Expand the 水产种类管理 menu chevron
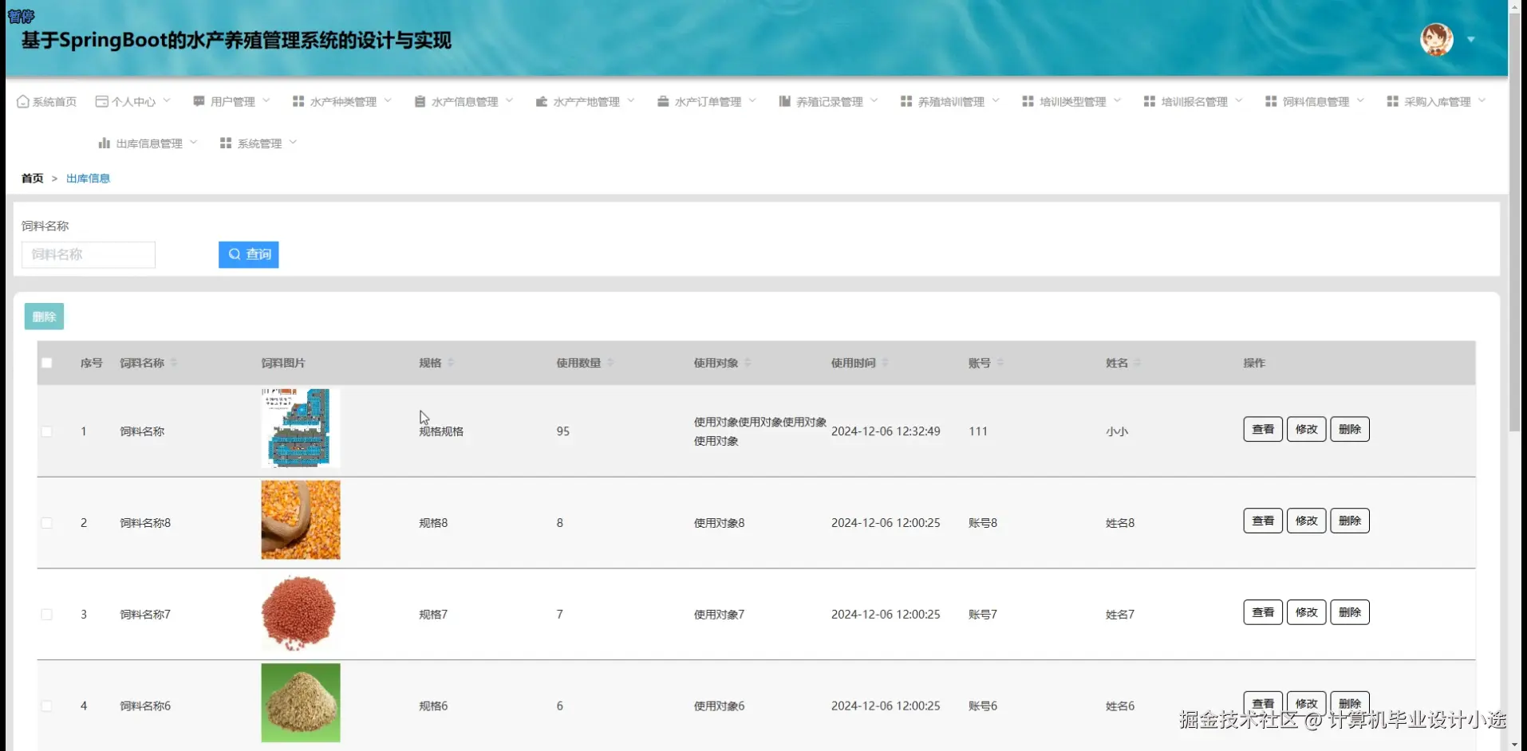 pyautogui.click(x=388, y=100)
